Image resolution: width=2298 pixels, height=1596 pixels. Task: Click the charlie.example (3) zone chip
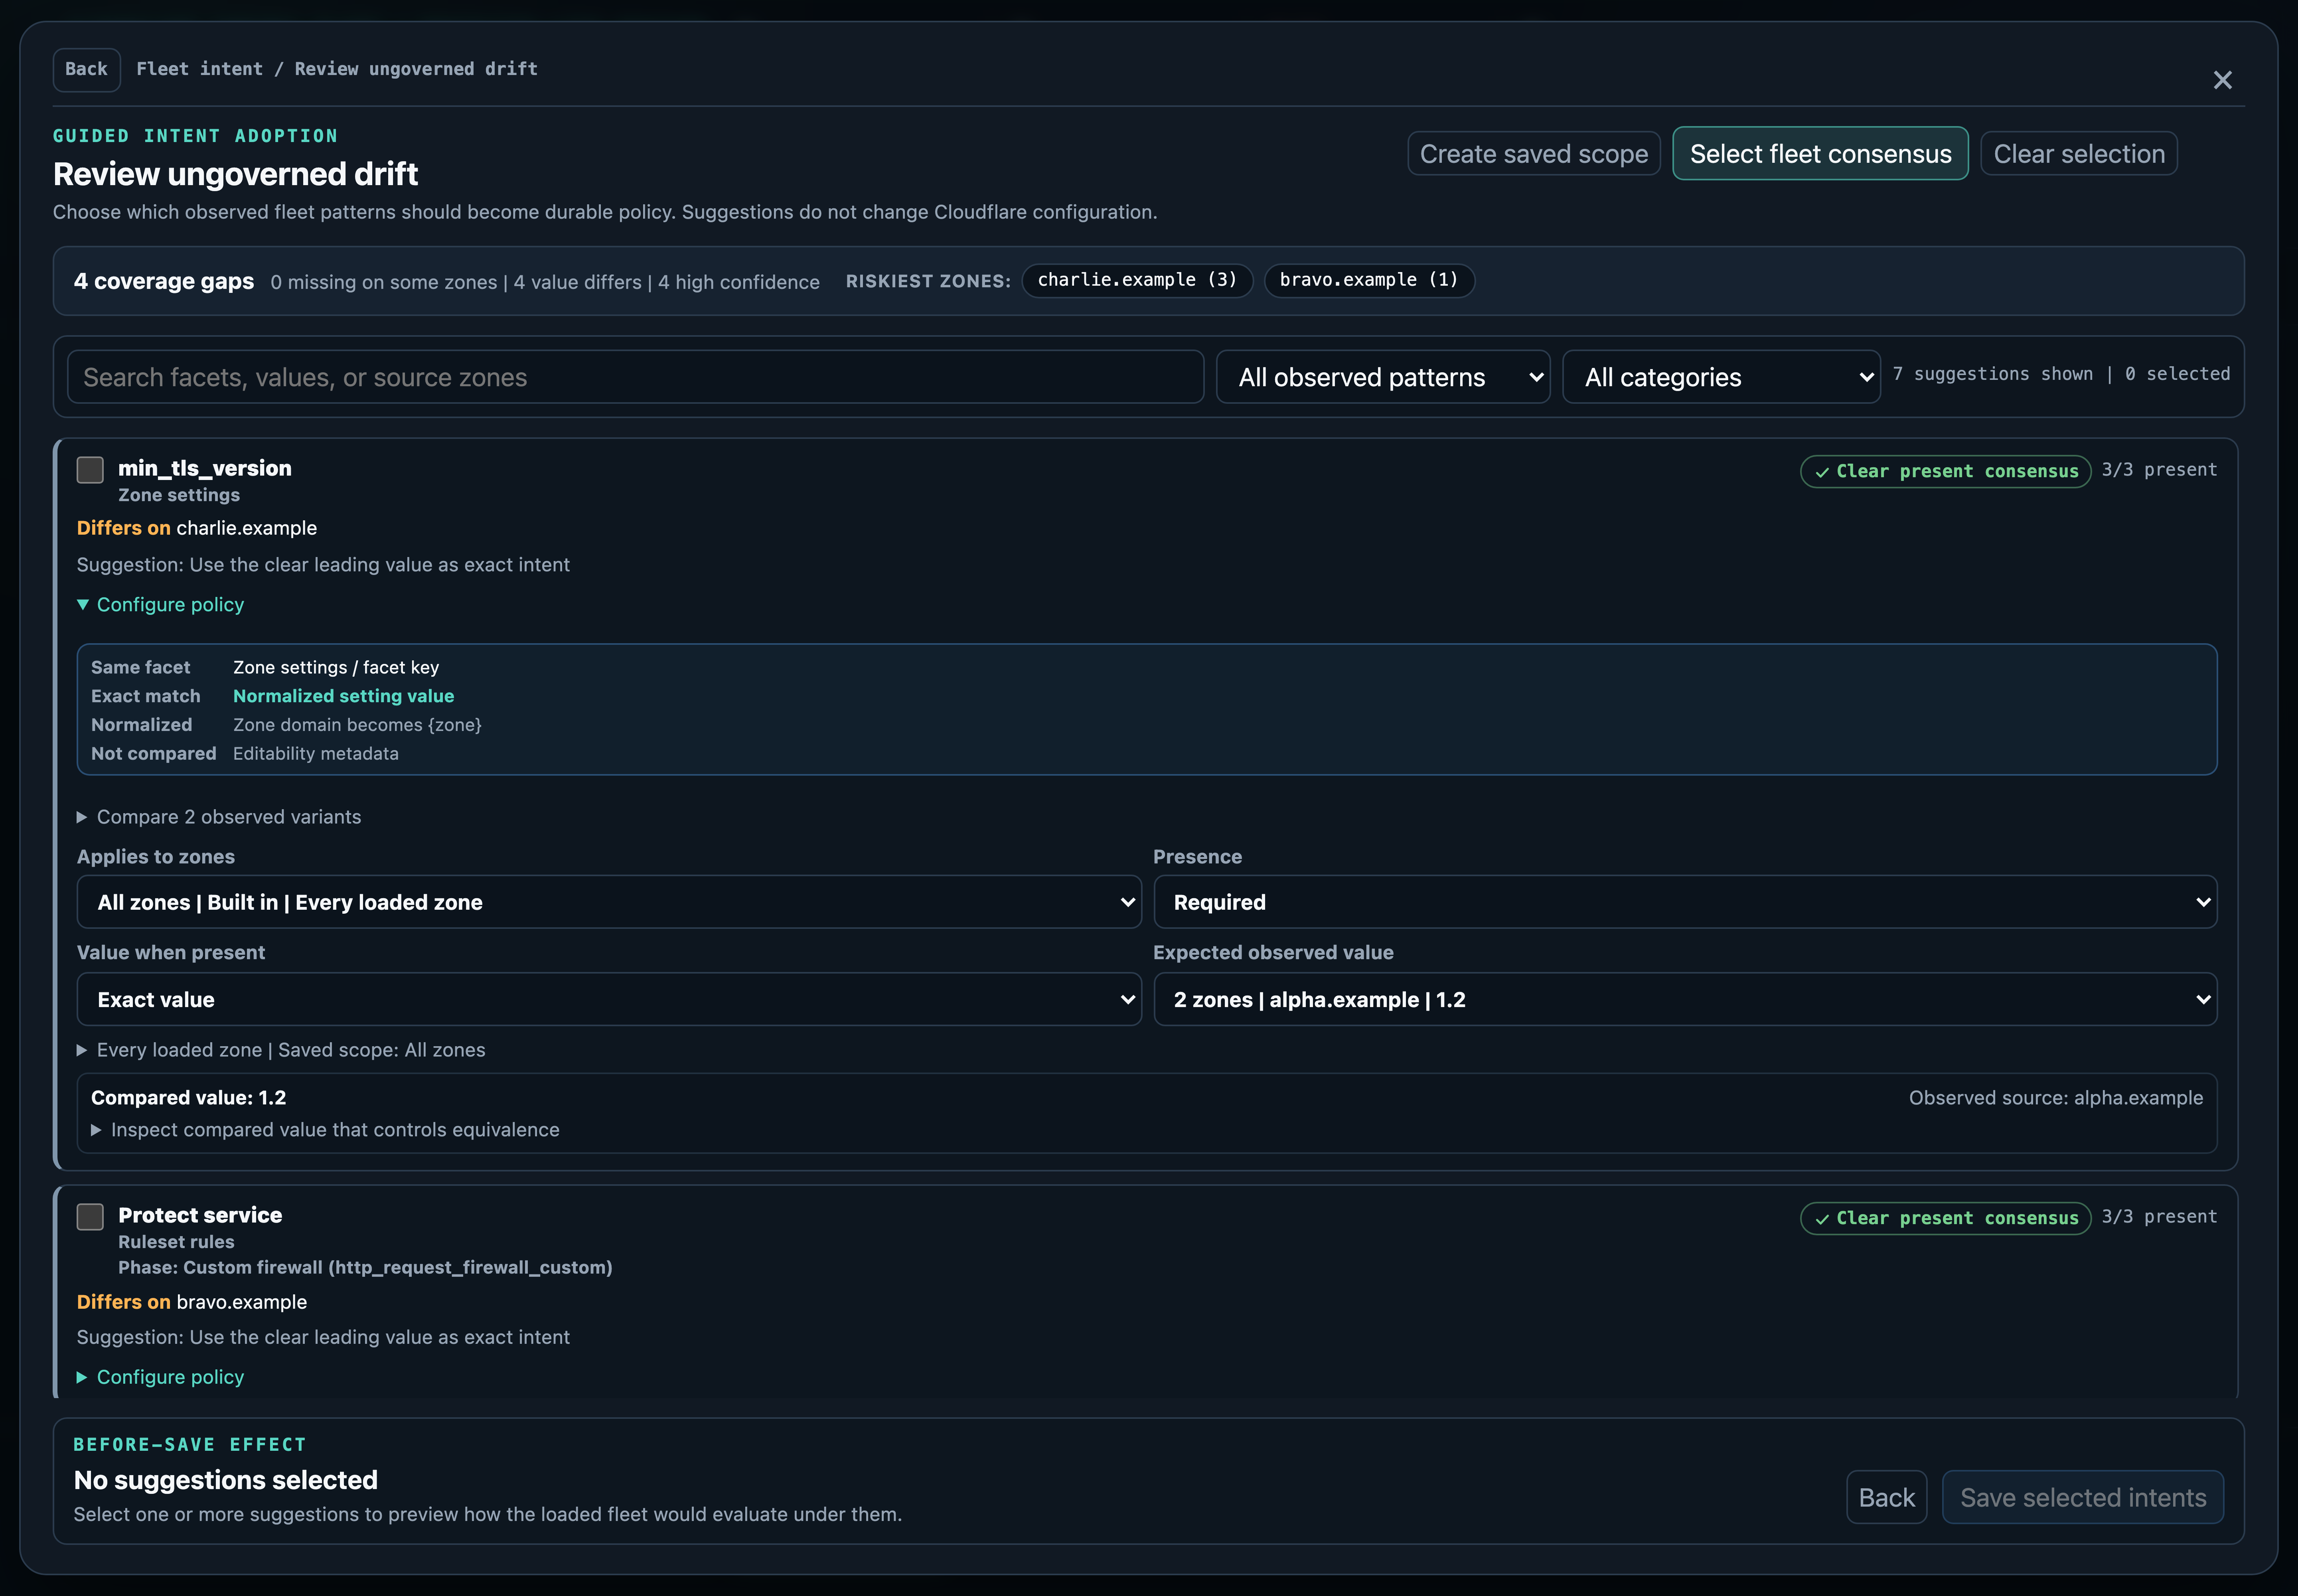[1137, 280]
